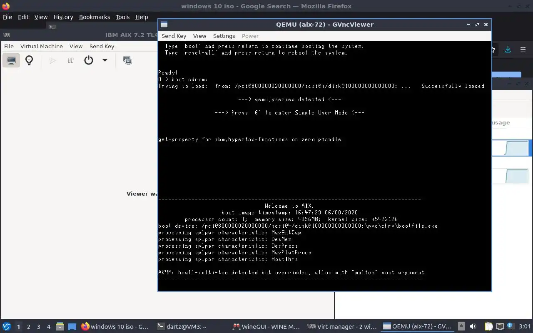Open Firefox History menu

coord(63,17)
